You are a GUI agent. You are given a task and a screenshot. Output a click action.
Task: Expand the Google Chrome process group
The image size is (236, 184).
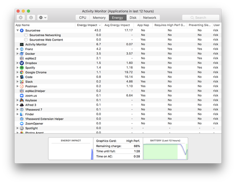tap(17, 72)
